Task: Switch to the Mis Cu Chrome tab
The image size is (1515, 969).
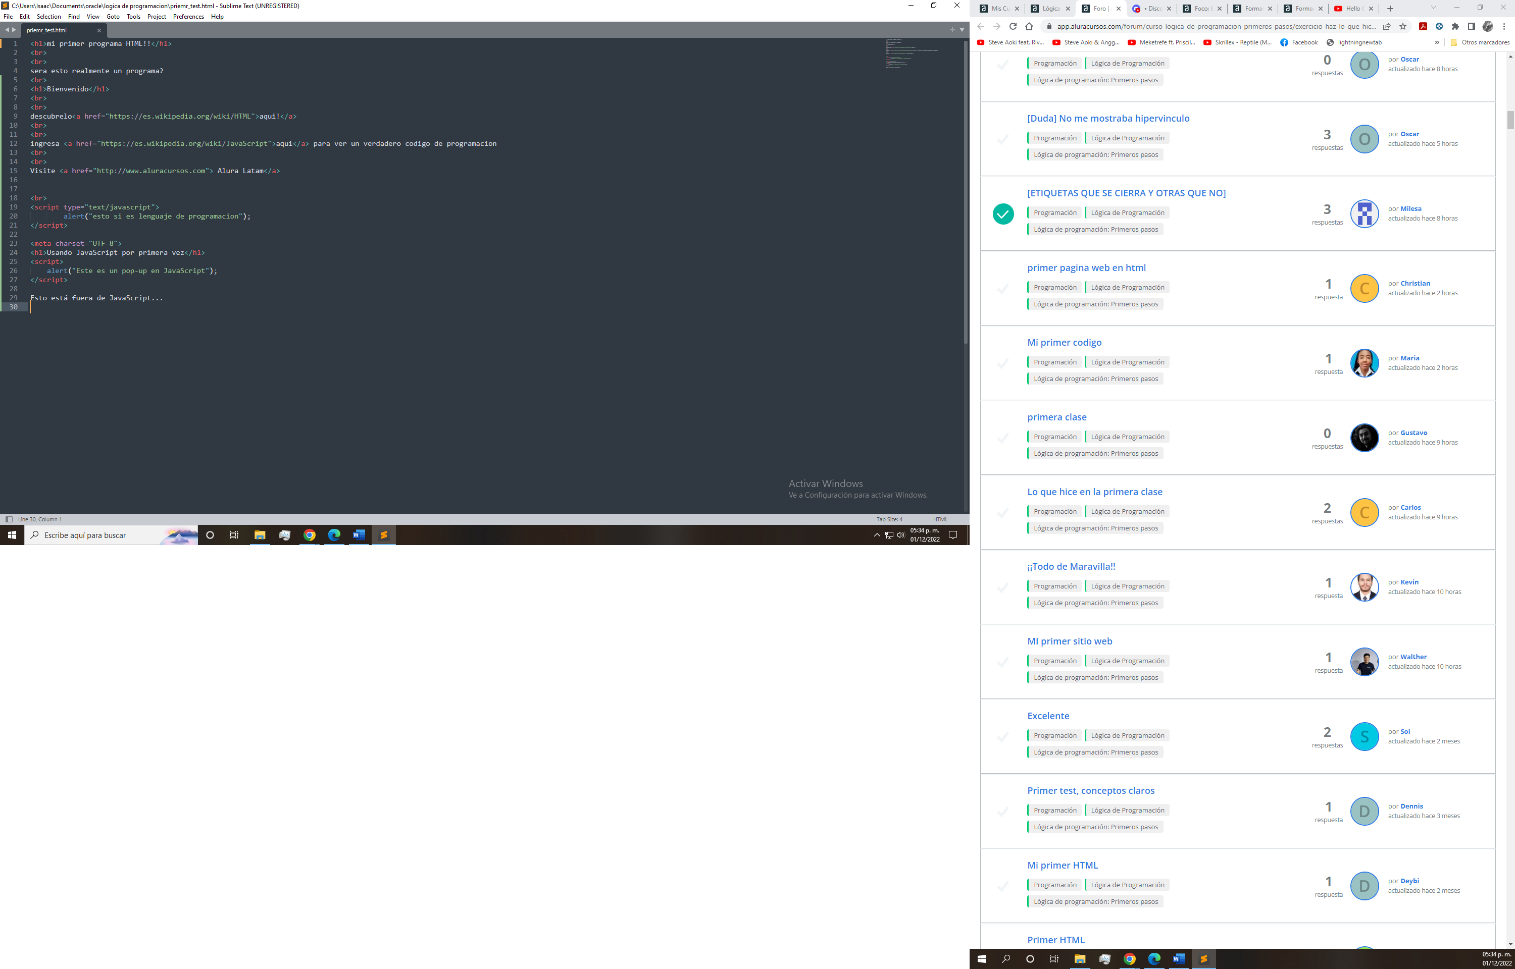Action: click(x=999, y=8)
